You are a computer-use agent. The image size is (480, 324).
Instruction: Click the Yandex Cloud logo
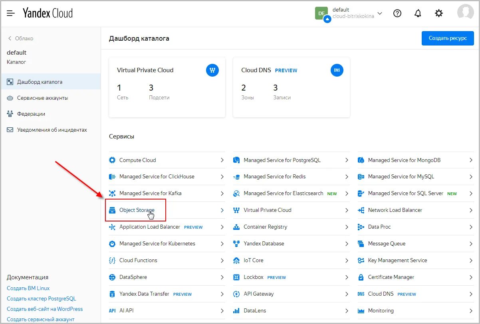(48, 13)
